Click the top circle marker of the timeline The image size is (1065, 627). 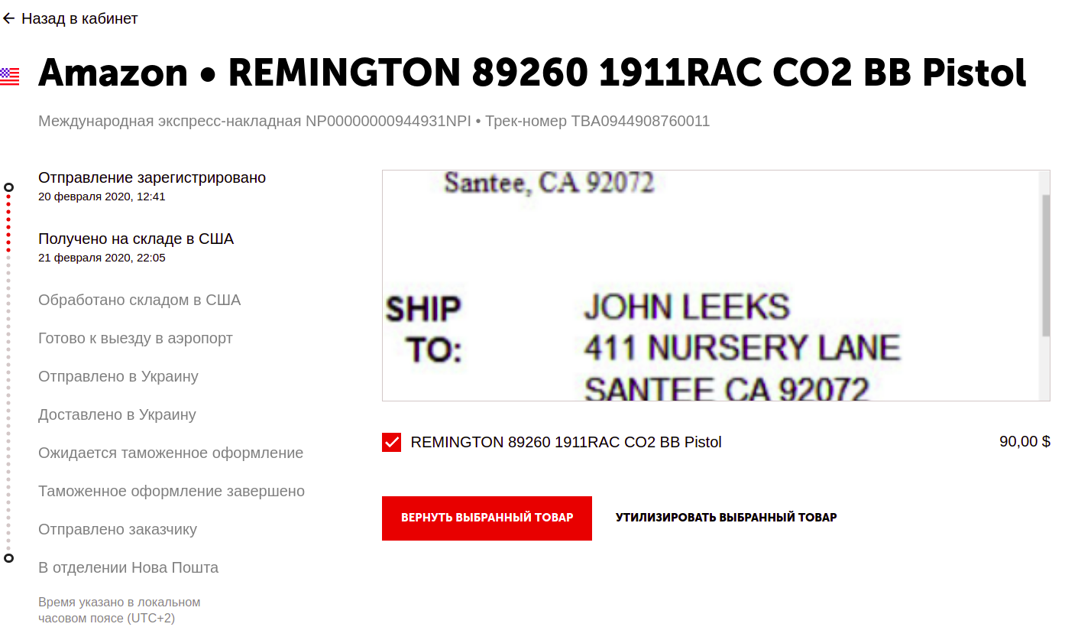[9, 187]
